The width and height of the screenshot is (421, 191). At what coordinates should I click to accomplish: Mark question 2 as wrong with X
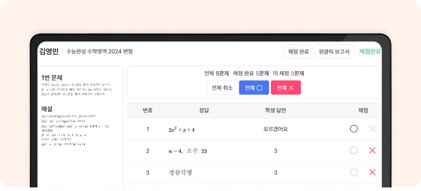click(x=372, y=150)
